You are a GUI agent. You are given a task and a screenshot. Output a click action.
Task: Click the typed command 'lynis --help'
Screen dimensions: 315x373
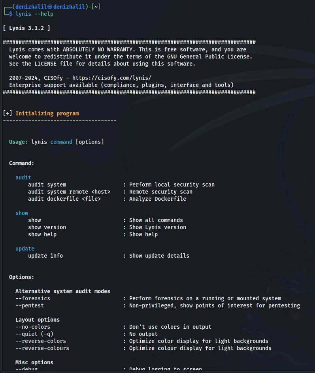click(34, 14)
